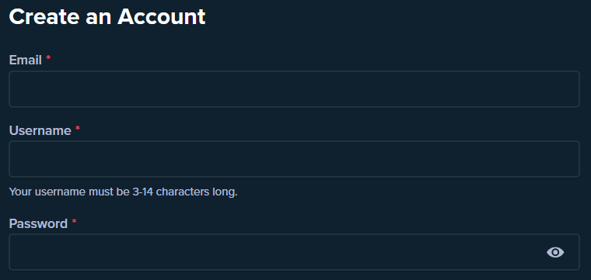Select the word Create in heading
This screenshot has width=591, height=280.
coord(44,17)
